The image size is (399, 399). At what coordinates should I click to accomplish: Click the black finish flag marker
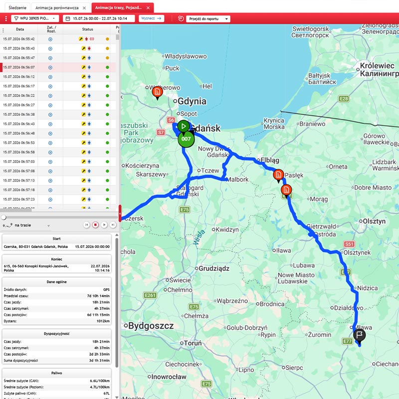click(x=359, y=336)
